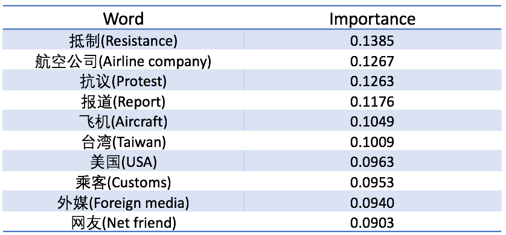Click the importance value 0.1049

pos(372,122)
